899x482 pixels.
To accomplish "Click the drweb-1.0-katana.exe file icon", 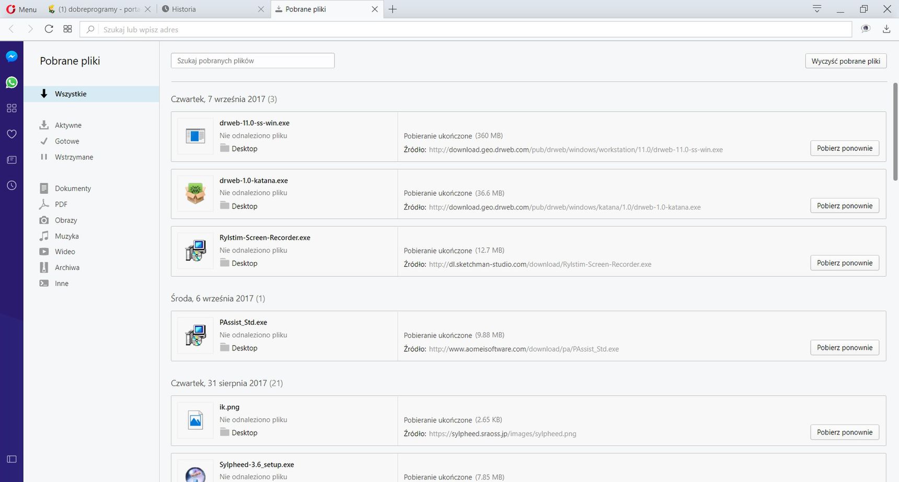I will pos(195,194).
